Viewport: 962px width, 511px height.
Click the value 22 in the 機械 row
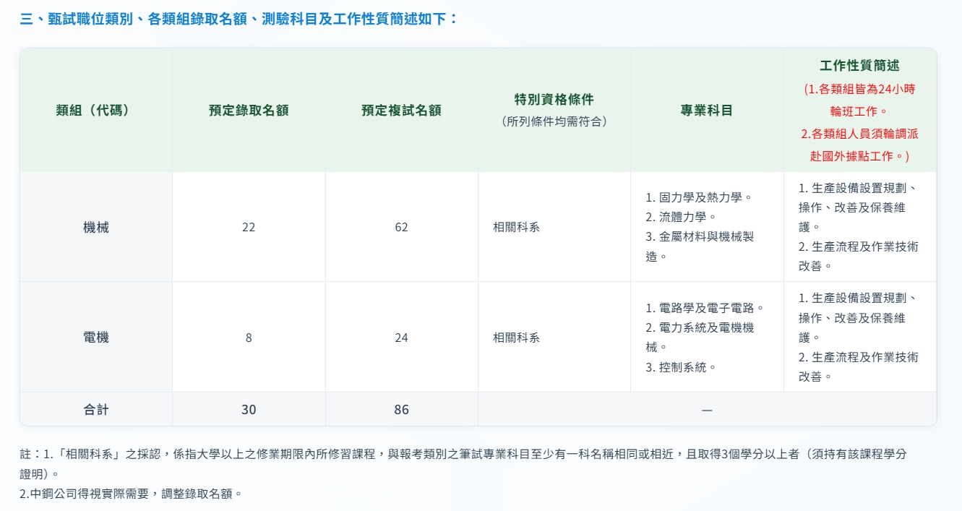click(x=249, y=227)
